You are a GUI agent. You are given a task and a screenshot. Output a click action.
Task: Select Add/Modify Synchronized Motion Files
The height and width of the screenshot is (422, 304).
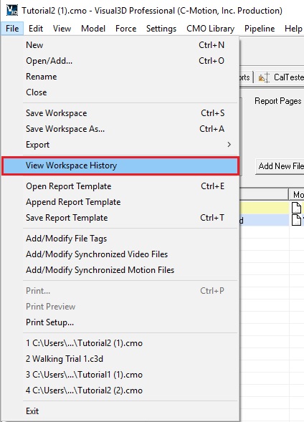(x=120, y=270)
